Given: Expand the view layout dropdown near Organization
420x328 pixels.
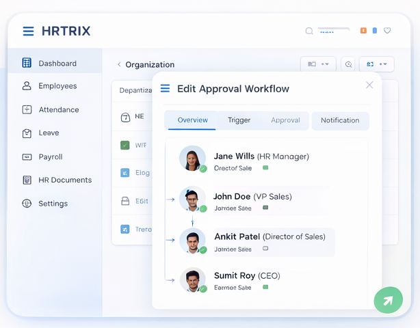Looking at the screenshot, I should [x=318, y=64].
